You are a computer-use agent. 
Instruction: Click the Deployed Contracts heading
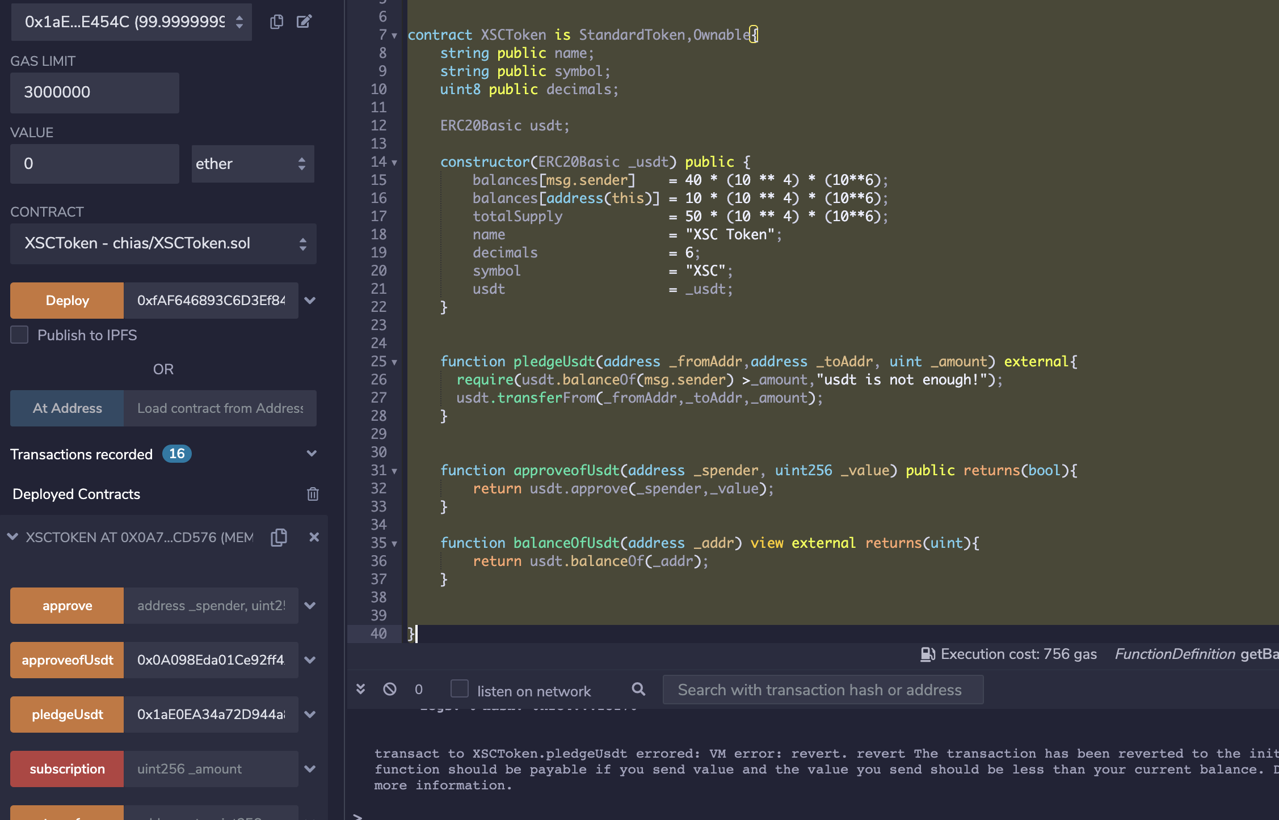coord(76,494)
